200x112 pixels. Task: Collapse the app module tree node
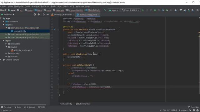click(x=1, y=18)
